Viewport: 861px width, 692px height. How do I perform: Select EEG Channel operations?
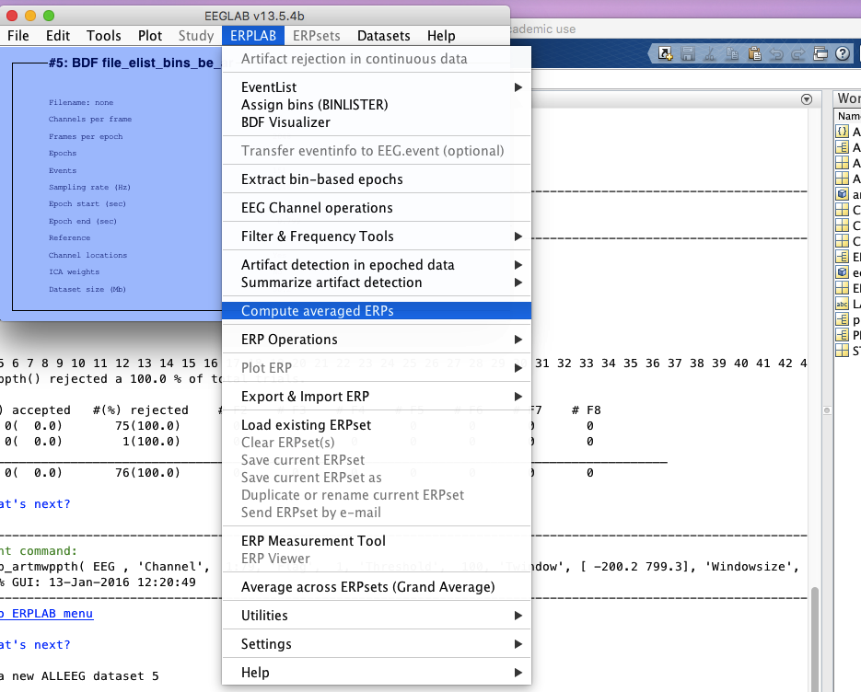click(377, 208)
